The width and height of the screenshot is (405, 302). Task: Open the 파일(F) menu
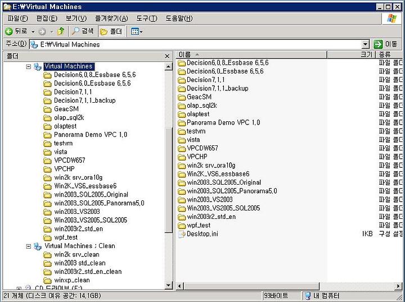click(x=17, y=19)
